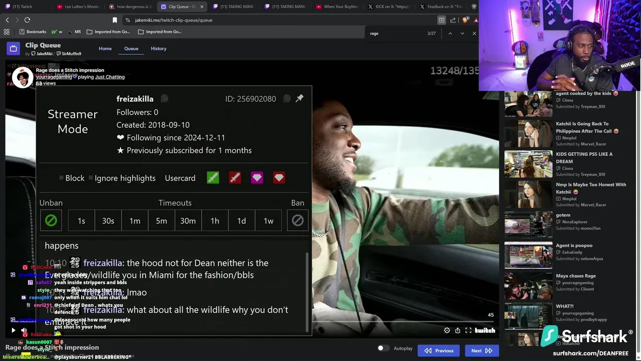Open the apps grid in the bookmarks bar

[7, 32]
